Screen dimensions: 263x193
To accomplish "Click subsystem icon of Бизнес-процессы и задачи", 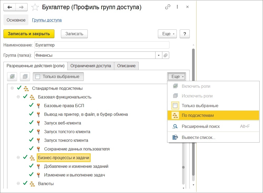I will coord(32,158).
